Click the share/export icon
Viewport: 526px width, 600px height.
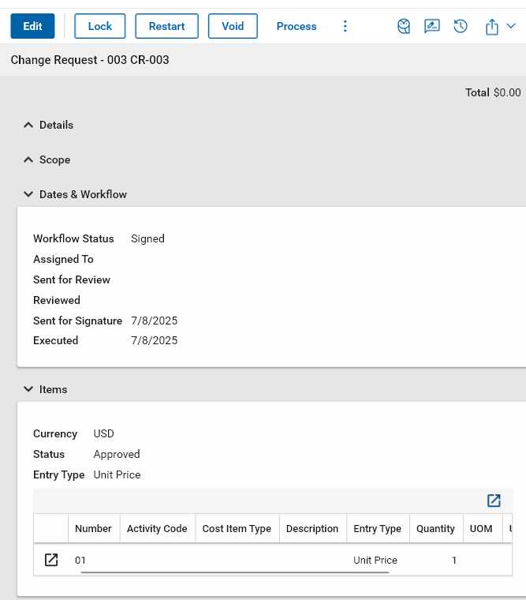click(492, 27)
